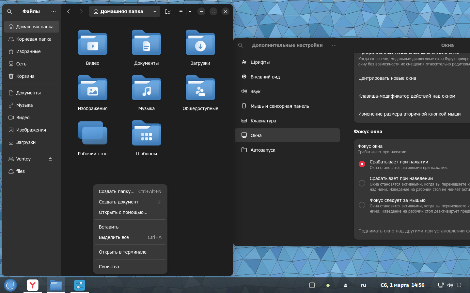Open the folder search icon in toolbar

point(168,11)
